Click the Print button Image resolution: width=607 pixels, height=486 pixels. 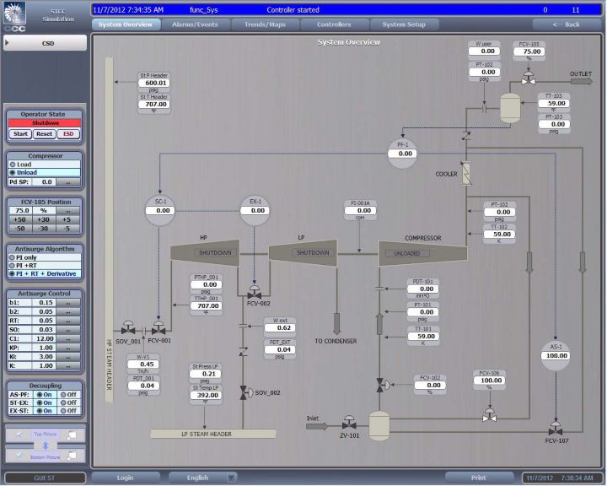click(x=479, y=478)
